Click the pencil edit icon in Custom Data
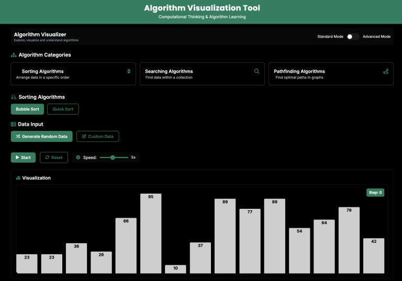Viewport: 402px width, 281px height. 84,137
